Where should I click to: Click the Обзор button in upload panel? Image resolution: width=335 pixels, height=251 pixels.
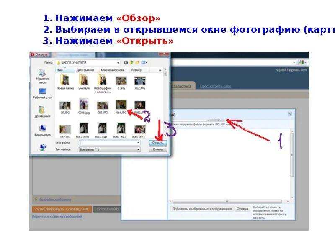pyautogui.click(x=216, y=120)
